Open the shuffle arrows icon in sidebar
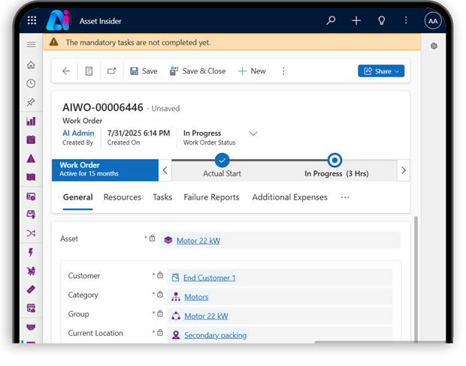Screen dimensions: 466x366 coord(31,233)
